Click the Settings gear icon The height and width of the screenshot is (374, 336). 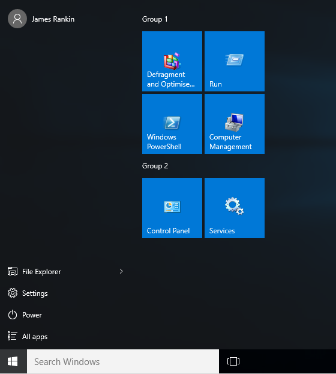tap(13, 293)
